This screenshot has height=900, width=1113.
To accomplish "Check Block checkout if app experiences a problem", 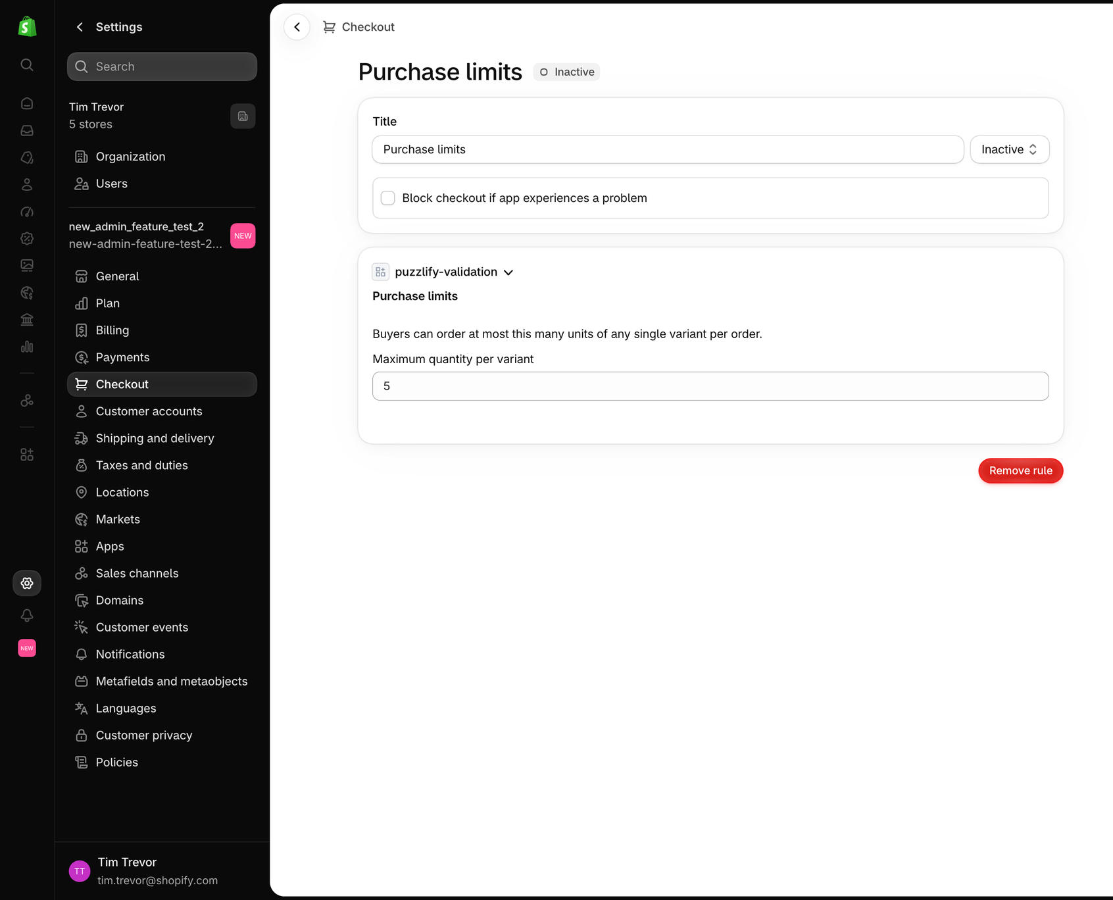I will pyautogui.click(x=388, y=198).
